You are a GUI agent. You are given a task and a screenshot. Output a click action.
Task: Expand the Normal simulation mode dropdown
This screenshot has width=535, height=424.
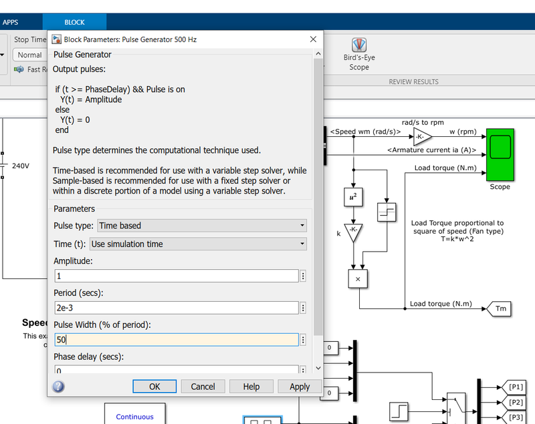[x=30, y=55]
